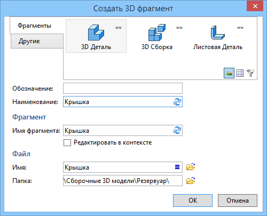The width and height of the screenshot is (267, 216).
Task: Open the file name options list icon
Action: (x=177, y=167)
